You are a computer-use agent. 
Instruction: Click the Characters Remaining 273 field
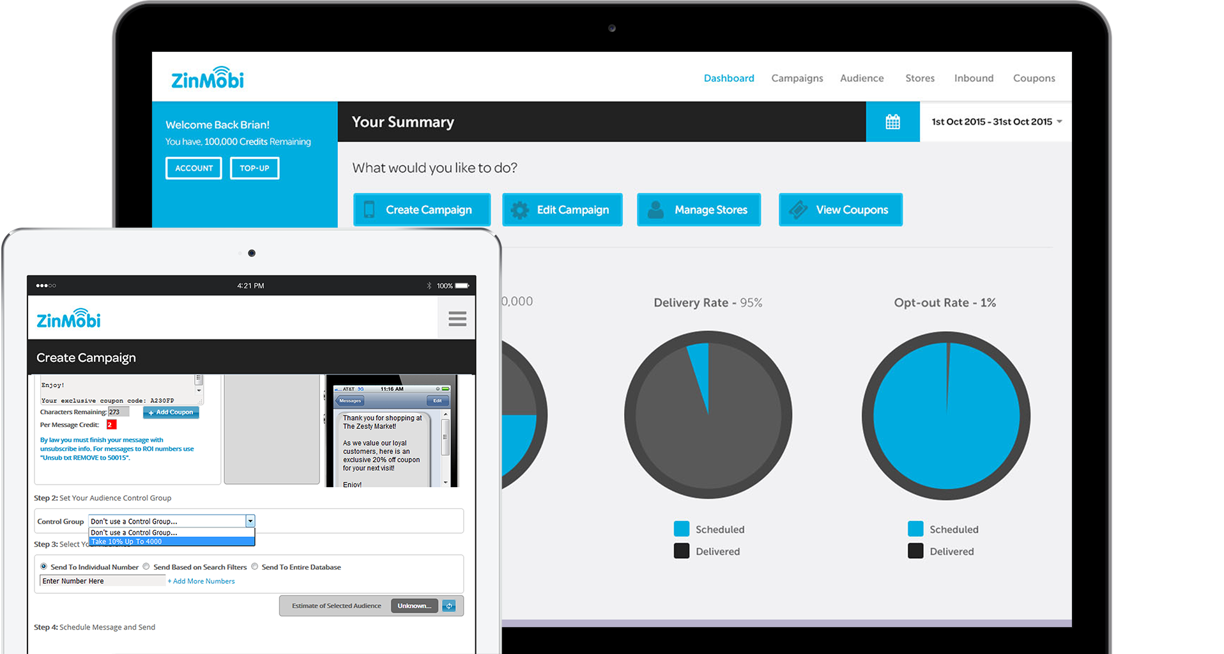[118, 412]
